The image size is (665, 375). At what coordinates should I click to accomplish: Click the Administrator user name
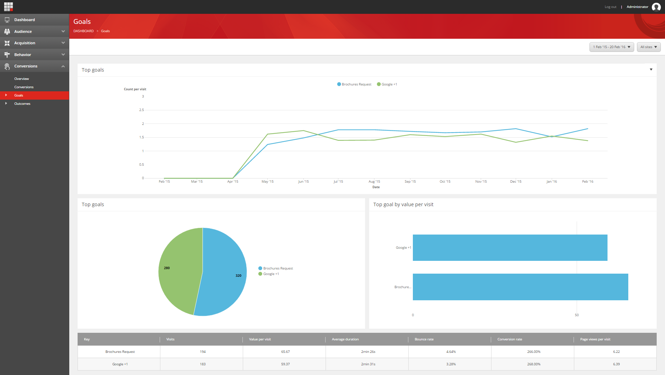637,7
